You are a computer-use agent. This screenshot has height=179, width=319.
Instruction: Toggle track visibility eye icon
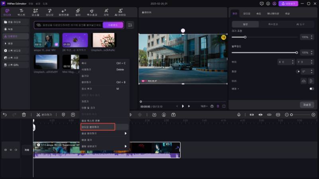[x=16, y=150]
